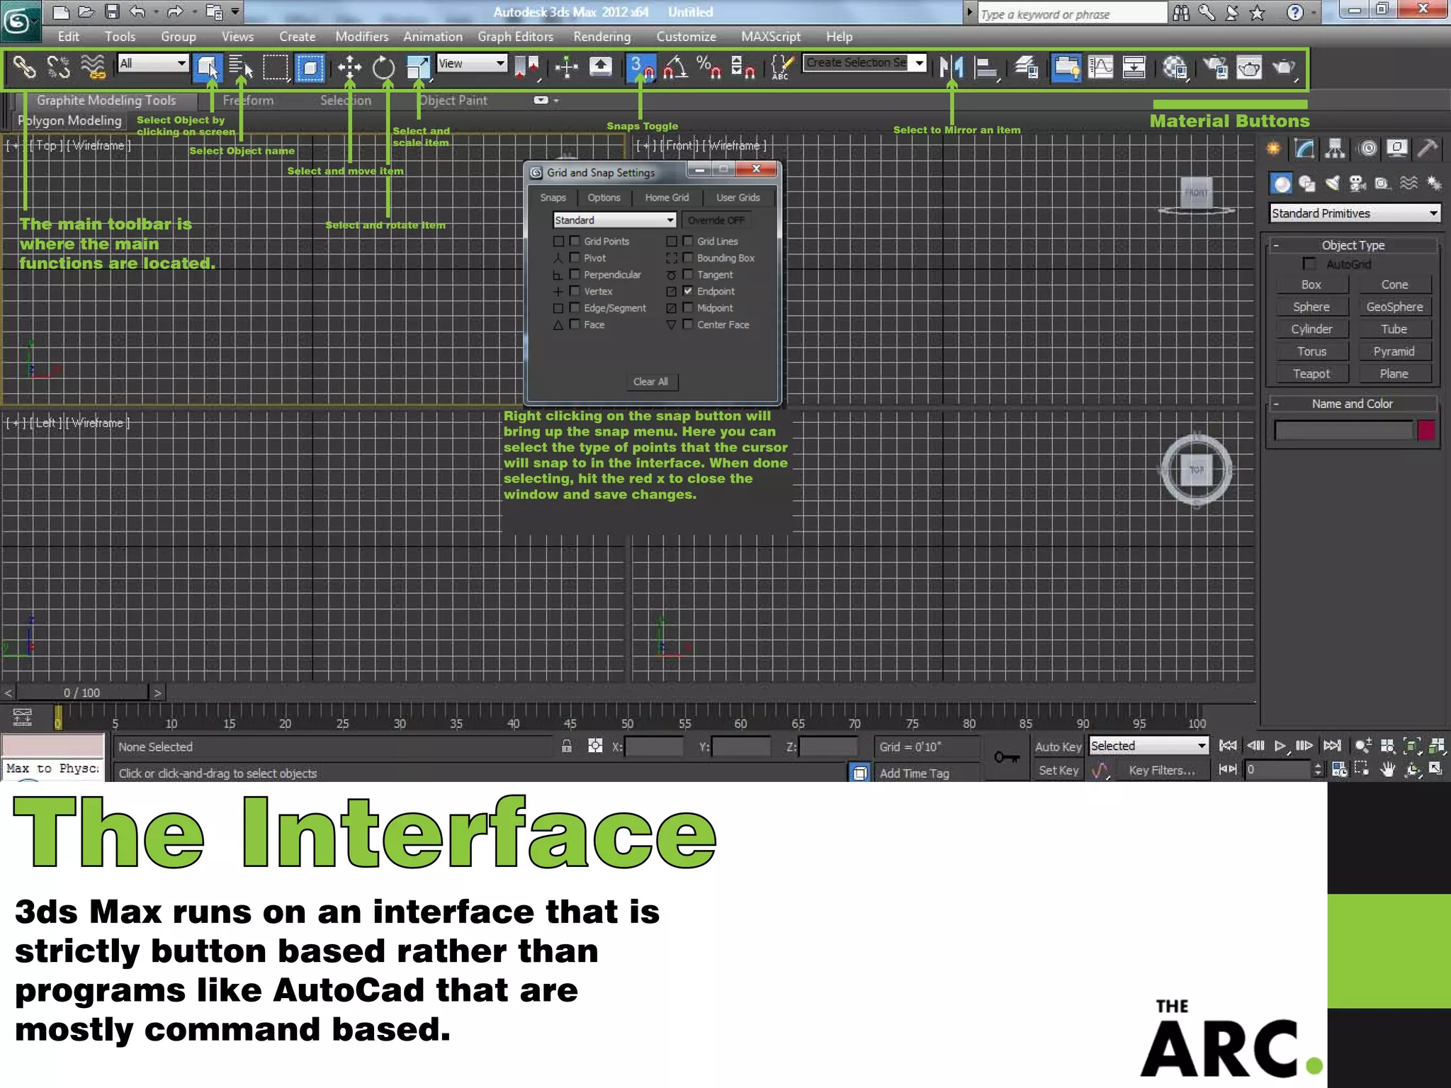This screenshot has height=1088, width=1451.
Task: Click the Bind to Space Warp icon
Action: (x=92, y=67)
